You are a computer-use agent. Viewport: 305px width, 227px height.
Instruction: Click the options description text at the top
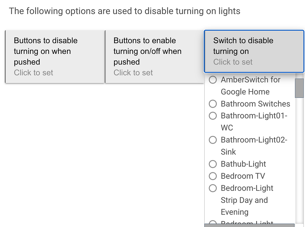[125, 11]
